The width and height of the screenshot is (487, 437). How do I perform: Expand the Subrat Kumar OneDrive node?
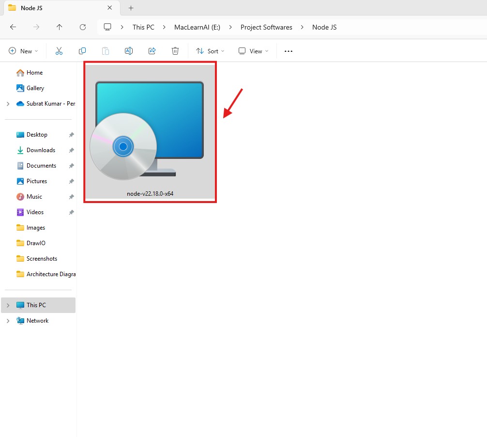(8, 104)
